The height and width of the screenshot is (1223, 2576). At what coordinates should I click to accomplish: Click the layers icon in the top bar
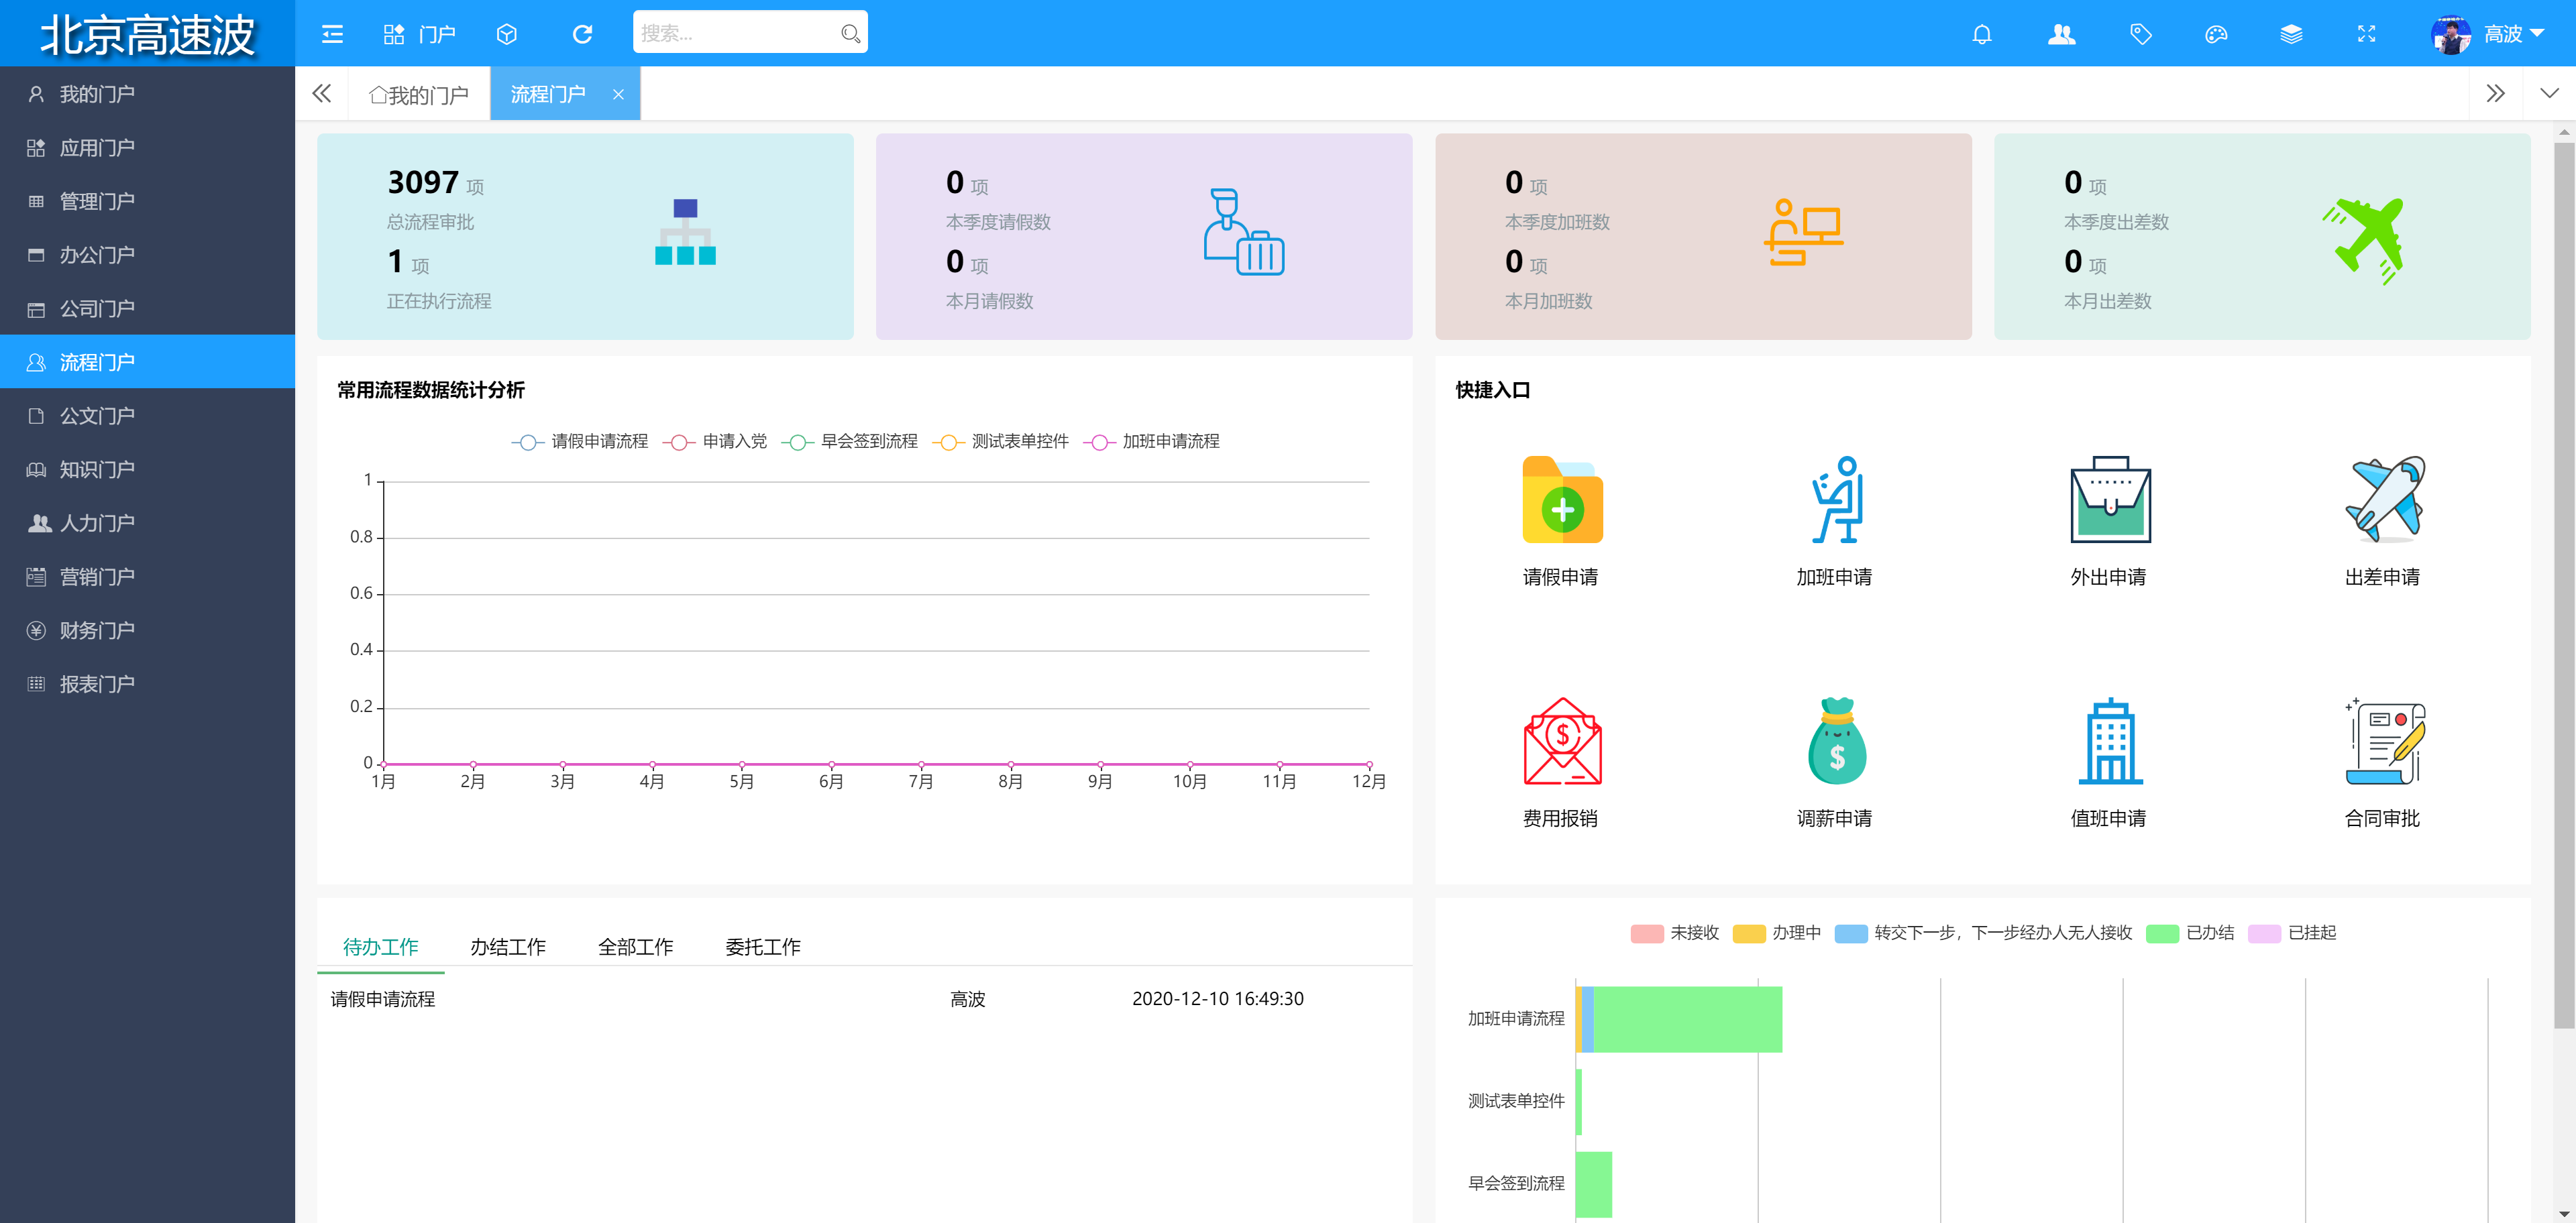pyautogui.click(x=2291, y=33)
